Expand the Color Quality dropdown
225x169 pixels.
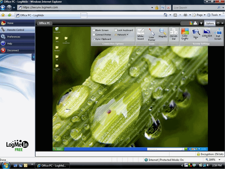[185, 34]
